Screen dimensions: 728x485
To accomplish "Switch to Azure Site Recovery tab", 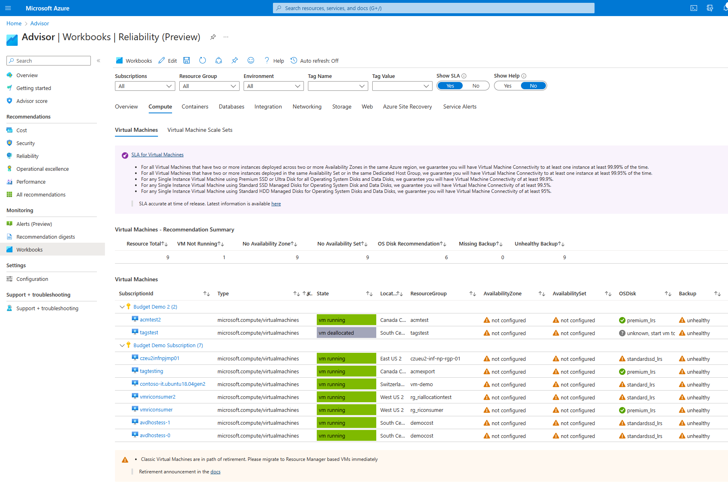I will click(x=408, y=106).
